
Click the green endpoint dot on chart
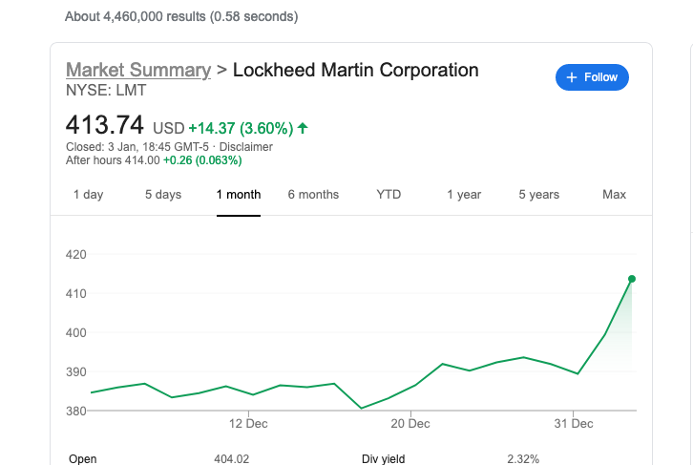pyautogui.click(x=632, y=279)
